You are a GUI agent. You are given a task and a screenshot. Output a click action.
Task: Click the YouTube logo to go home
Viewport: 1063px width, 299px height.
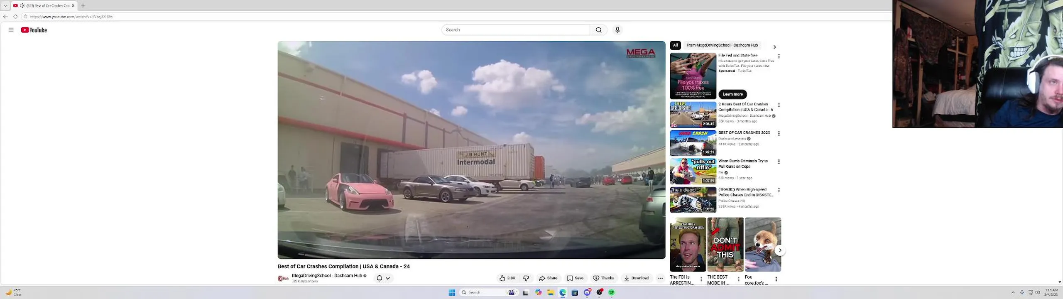point(34,30)
